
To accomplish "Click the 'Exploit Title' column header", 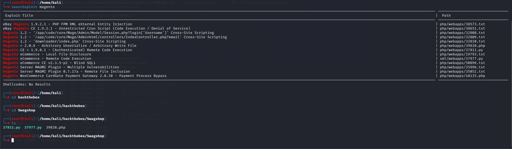I will click(19, 15).
